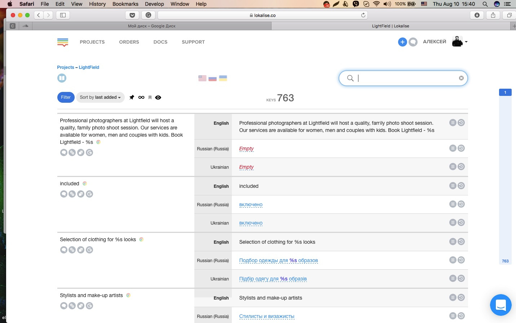Show Safari downloads

click(x=477, y=15)
